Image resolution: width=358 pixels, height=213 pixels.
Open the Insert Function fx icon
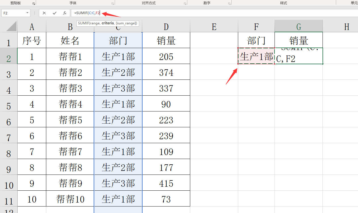[65, 13]
